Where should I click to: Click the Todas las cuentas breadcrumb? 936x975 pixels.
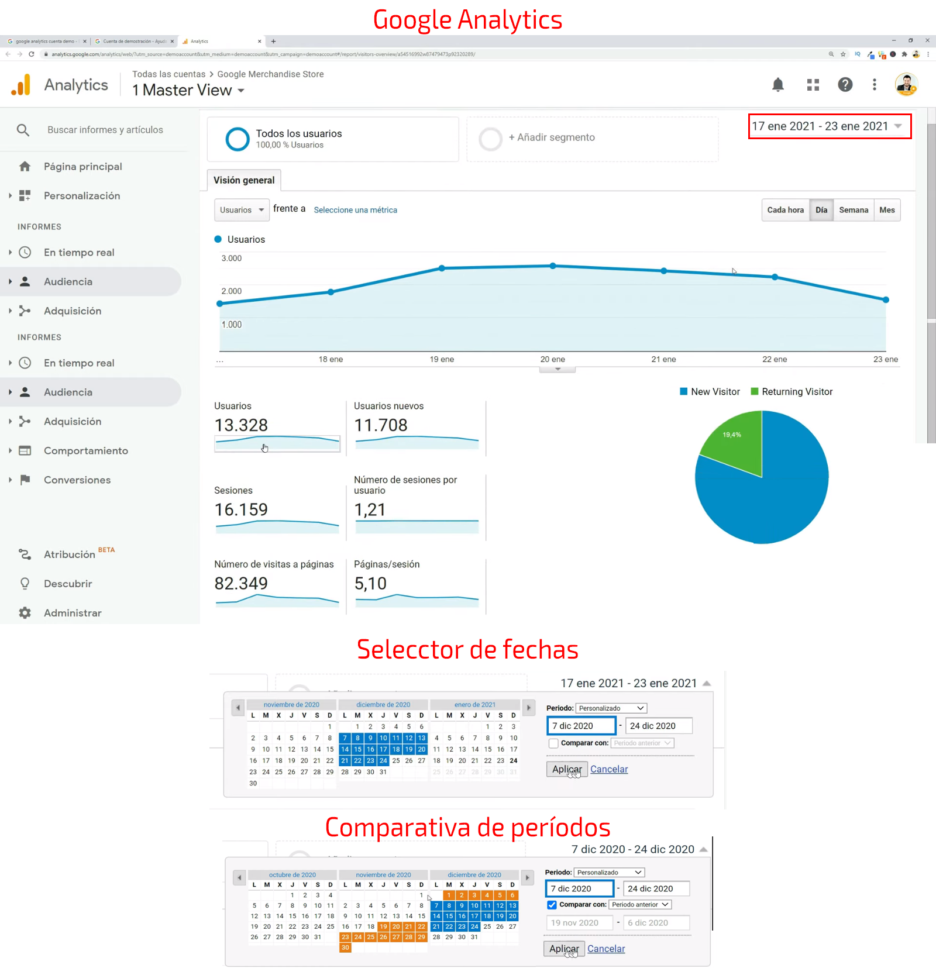pos(168,74)
